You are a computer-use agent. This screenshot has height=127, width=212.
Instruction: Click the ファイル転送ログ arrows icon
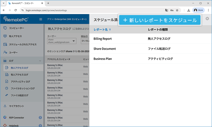(x=7, y=95)
